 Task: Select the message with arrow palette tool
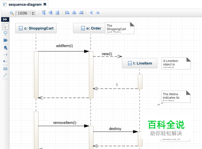tap(5, 48)
